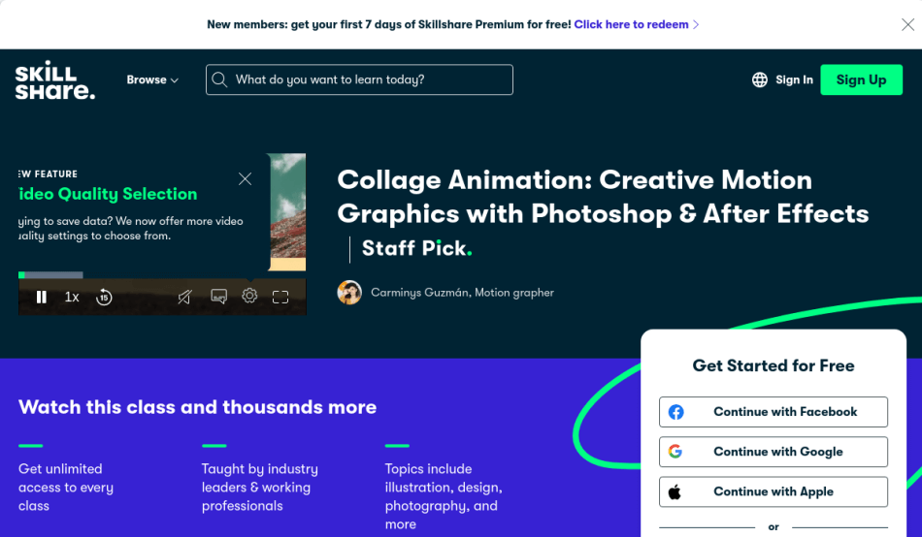Click the search field magnifier icon
922x537 pixels.
[219, 79]
